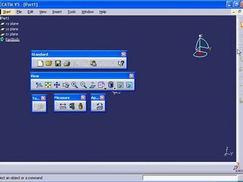Image resolution: width=243 pixels, height=182 pixels.
Task: Click the command input field in status bar
Action: [190, 178]
